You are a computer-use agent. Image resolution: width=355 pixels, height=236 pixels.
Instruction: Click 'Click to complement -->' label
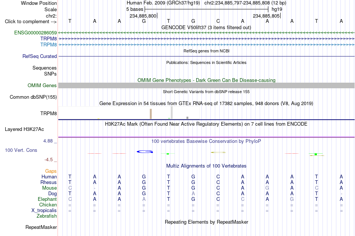click(31, 22)
